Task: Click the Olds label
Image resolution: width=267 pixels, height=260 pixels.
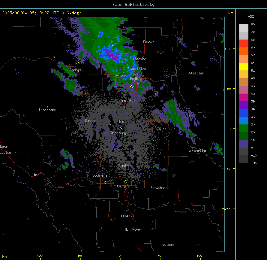Action: (120, 122)
